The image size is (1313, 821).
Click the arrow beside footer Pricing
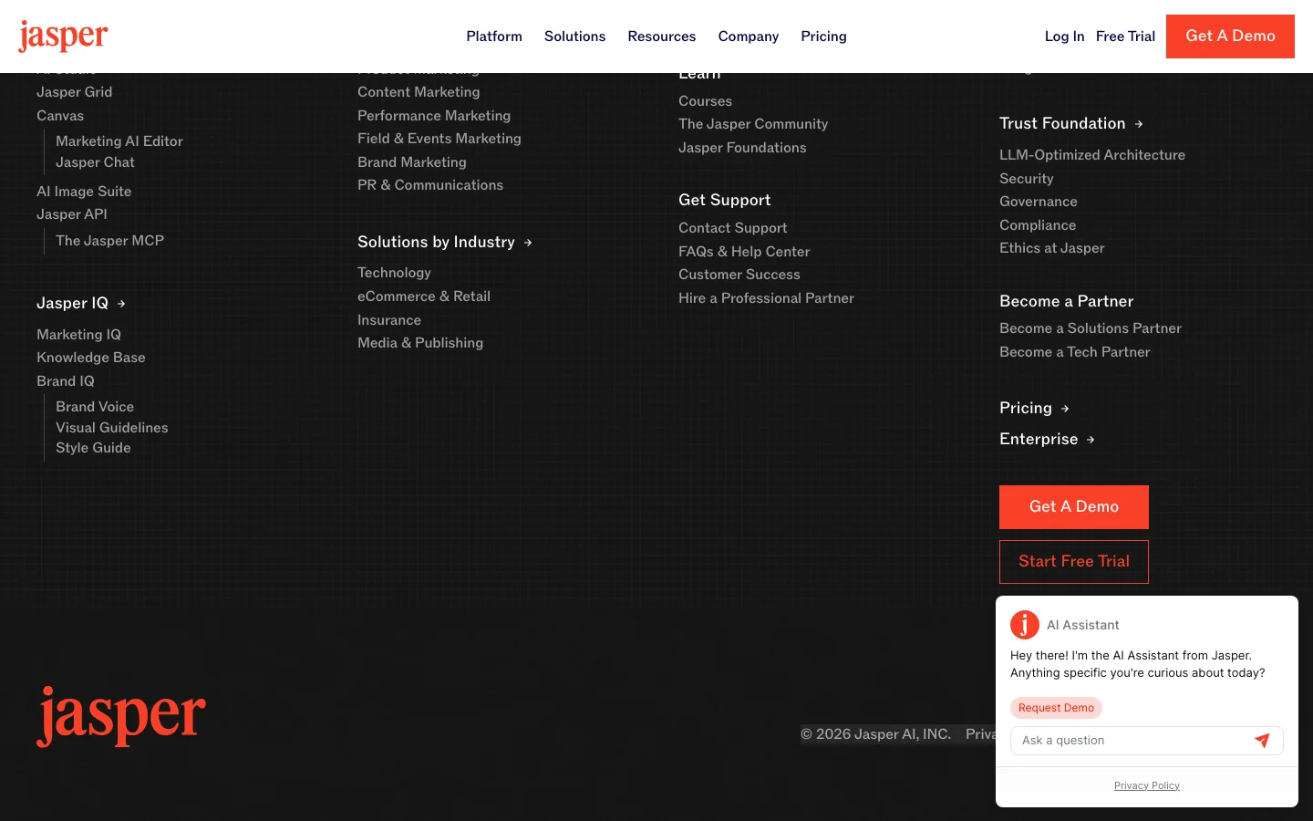(x=1065, y=409)
